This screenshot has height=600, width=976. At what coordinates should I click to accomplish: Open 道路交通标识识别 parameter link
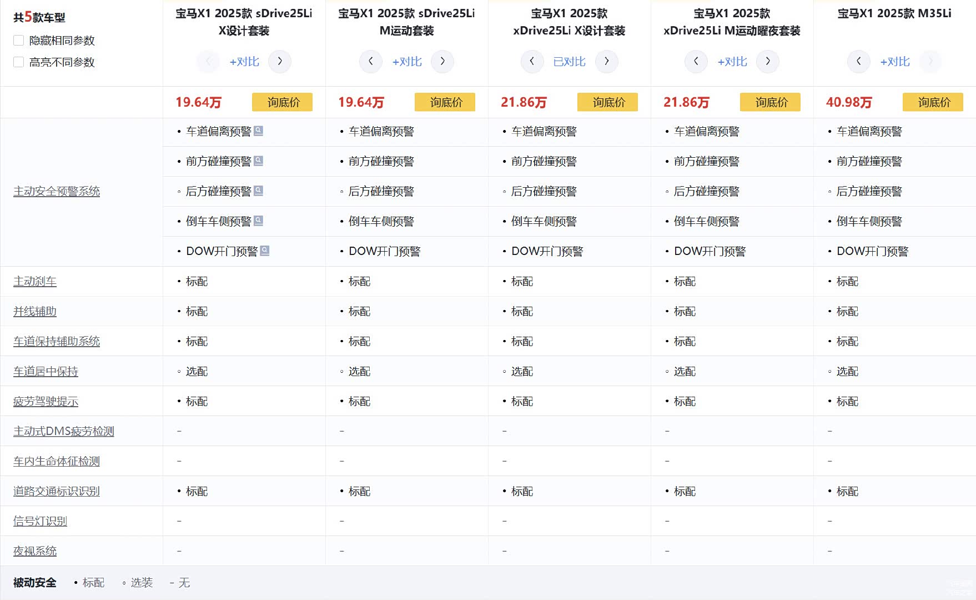coord(57,492)
